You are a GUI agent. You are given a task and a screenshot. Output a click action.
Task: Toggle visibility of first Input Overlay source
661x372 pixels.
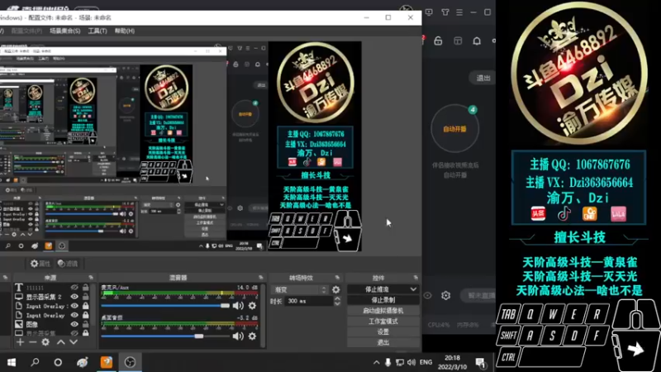pos(74,306)
